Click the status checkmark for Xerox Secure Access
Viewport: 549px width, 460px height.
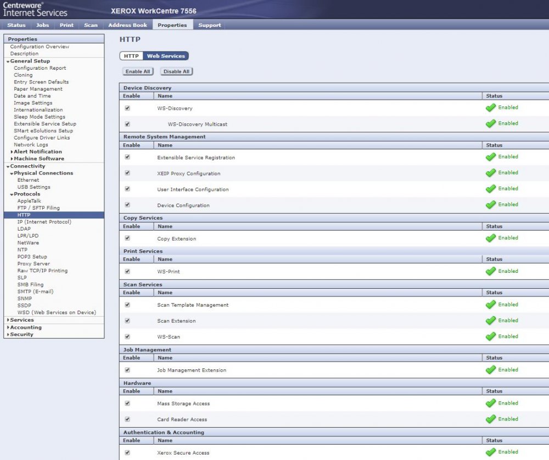[x=490, y=452]
